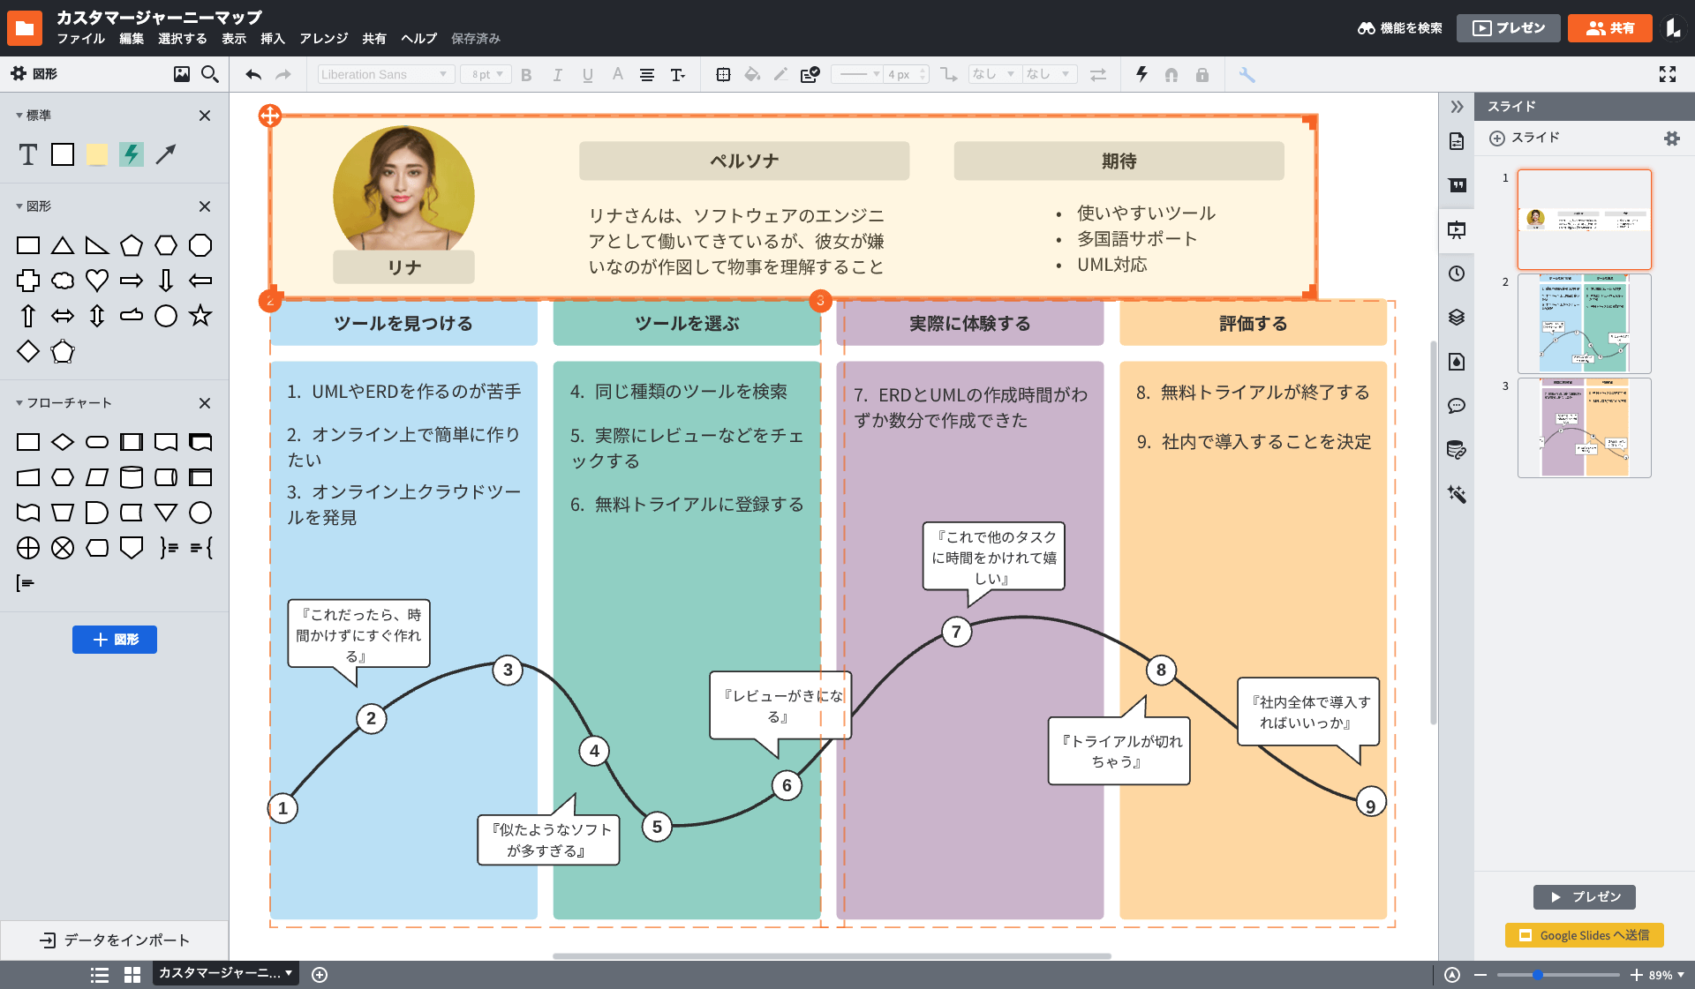Open the revision history clock icon
This screenshot has height=989, width=1695.
pyautogui.click(x=1457, y=273)
